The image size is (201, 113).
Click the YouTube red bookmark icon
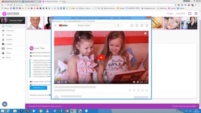[x=38, y=8]
